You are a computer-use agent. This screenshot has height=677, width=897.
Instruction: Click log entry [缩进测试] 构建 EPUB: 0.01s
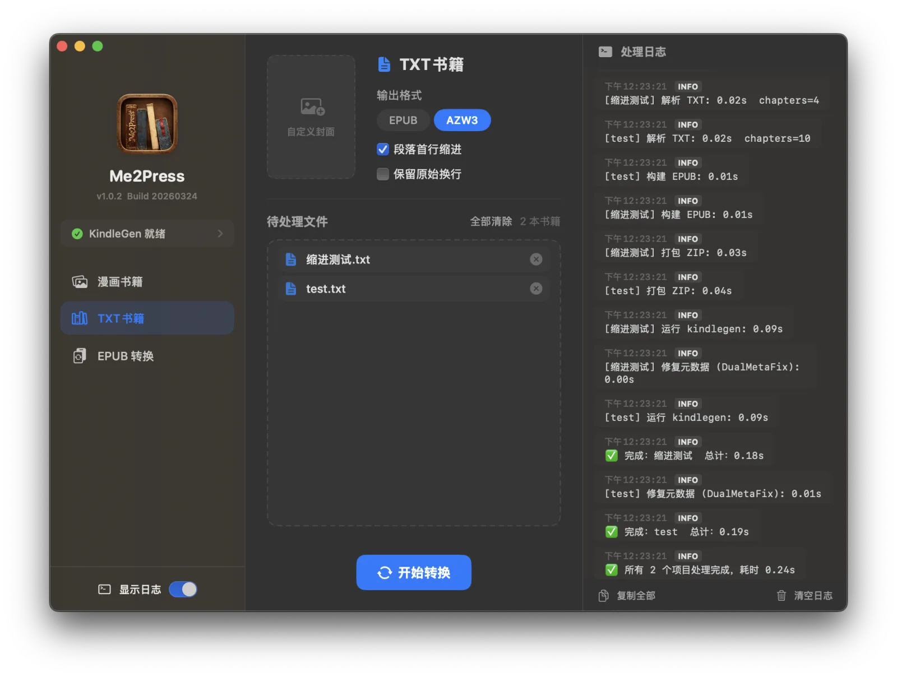pos(678,208)
